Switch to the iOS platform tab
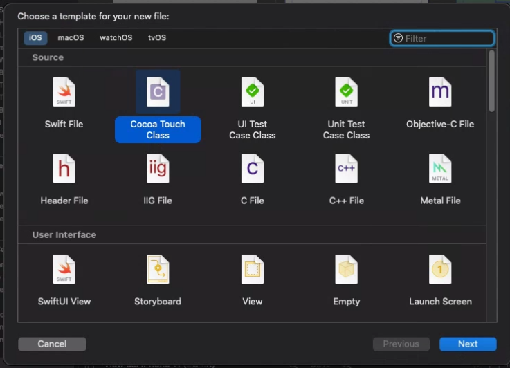The height and width of the screenshot is (368, 510). pyautogui.click(x=35, y=38)
